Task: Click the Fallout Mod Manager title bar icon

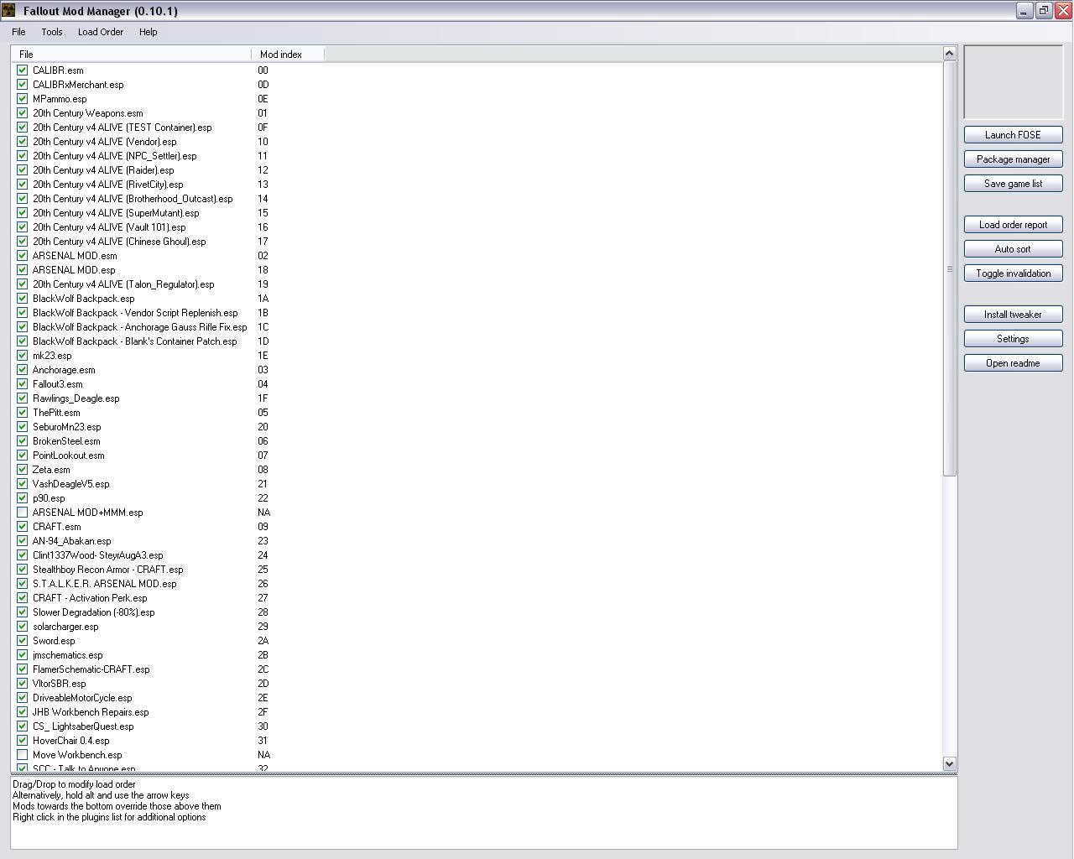Action: coord(8,11)
